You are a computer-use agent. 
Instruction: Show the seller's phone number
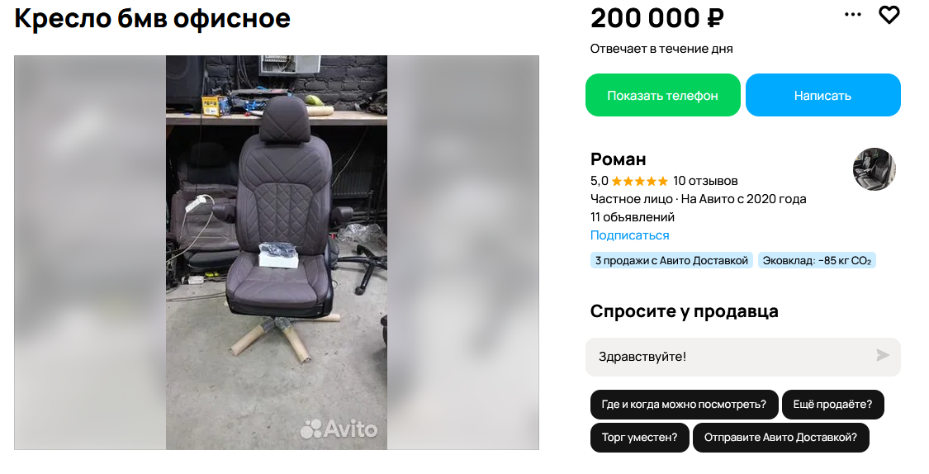click(663, 95)
